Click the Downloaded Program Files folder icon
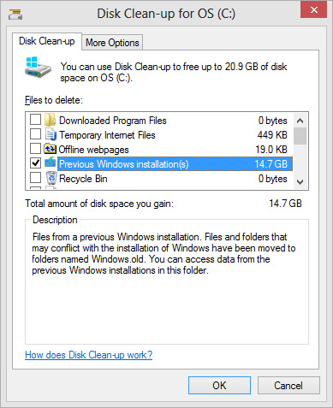 [x=51, y=120]
